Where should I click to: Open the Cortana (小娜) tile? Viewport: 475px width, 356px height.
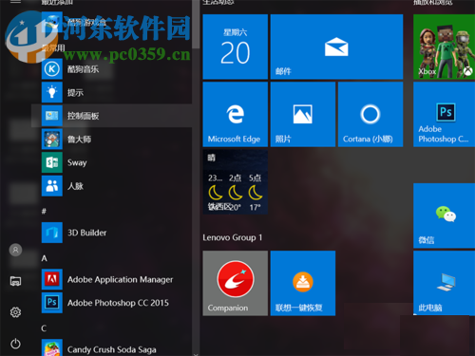coord(370,115)
